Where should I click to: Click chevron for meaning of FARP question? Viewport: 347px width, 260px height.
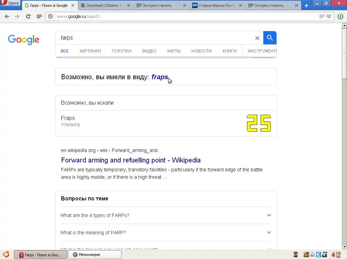click(x=269, y=232)
